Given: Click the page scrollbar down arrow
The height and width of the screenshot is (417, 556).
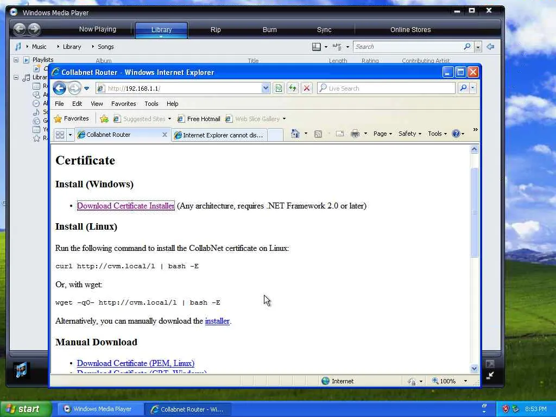Looking at the screenshot, I should pos(474,369).
